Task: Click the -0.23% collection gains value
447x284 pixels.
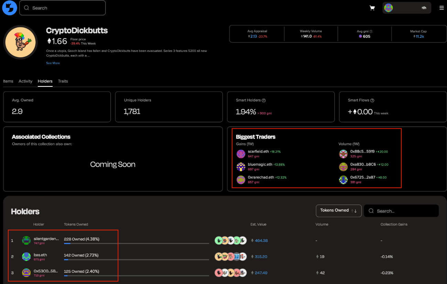Action: pos(387,273)
